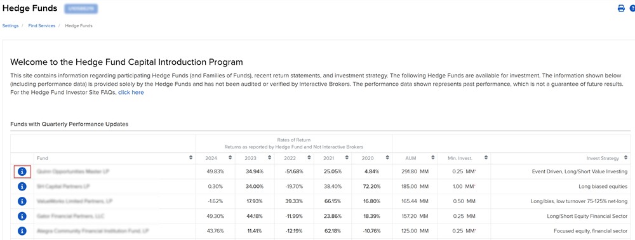635x240 pixels.
Task: Open info for the 49.83% 2024 return fund
Action: [x=22, y=171]
